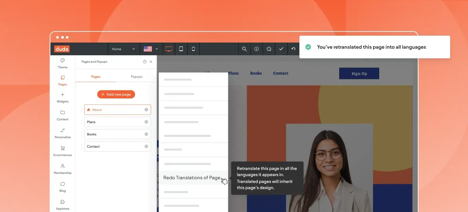
Task: Click the drag handle beside Plans page
Action: coord(82,122)
